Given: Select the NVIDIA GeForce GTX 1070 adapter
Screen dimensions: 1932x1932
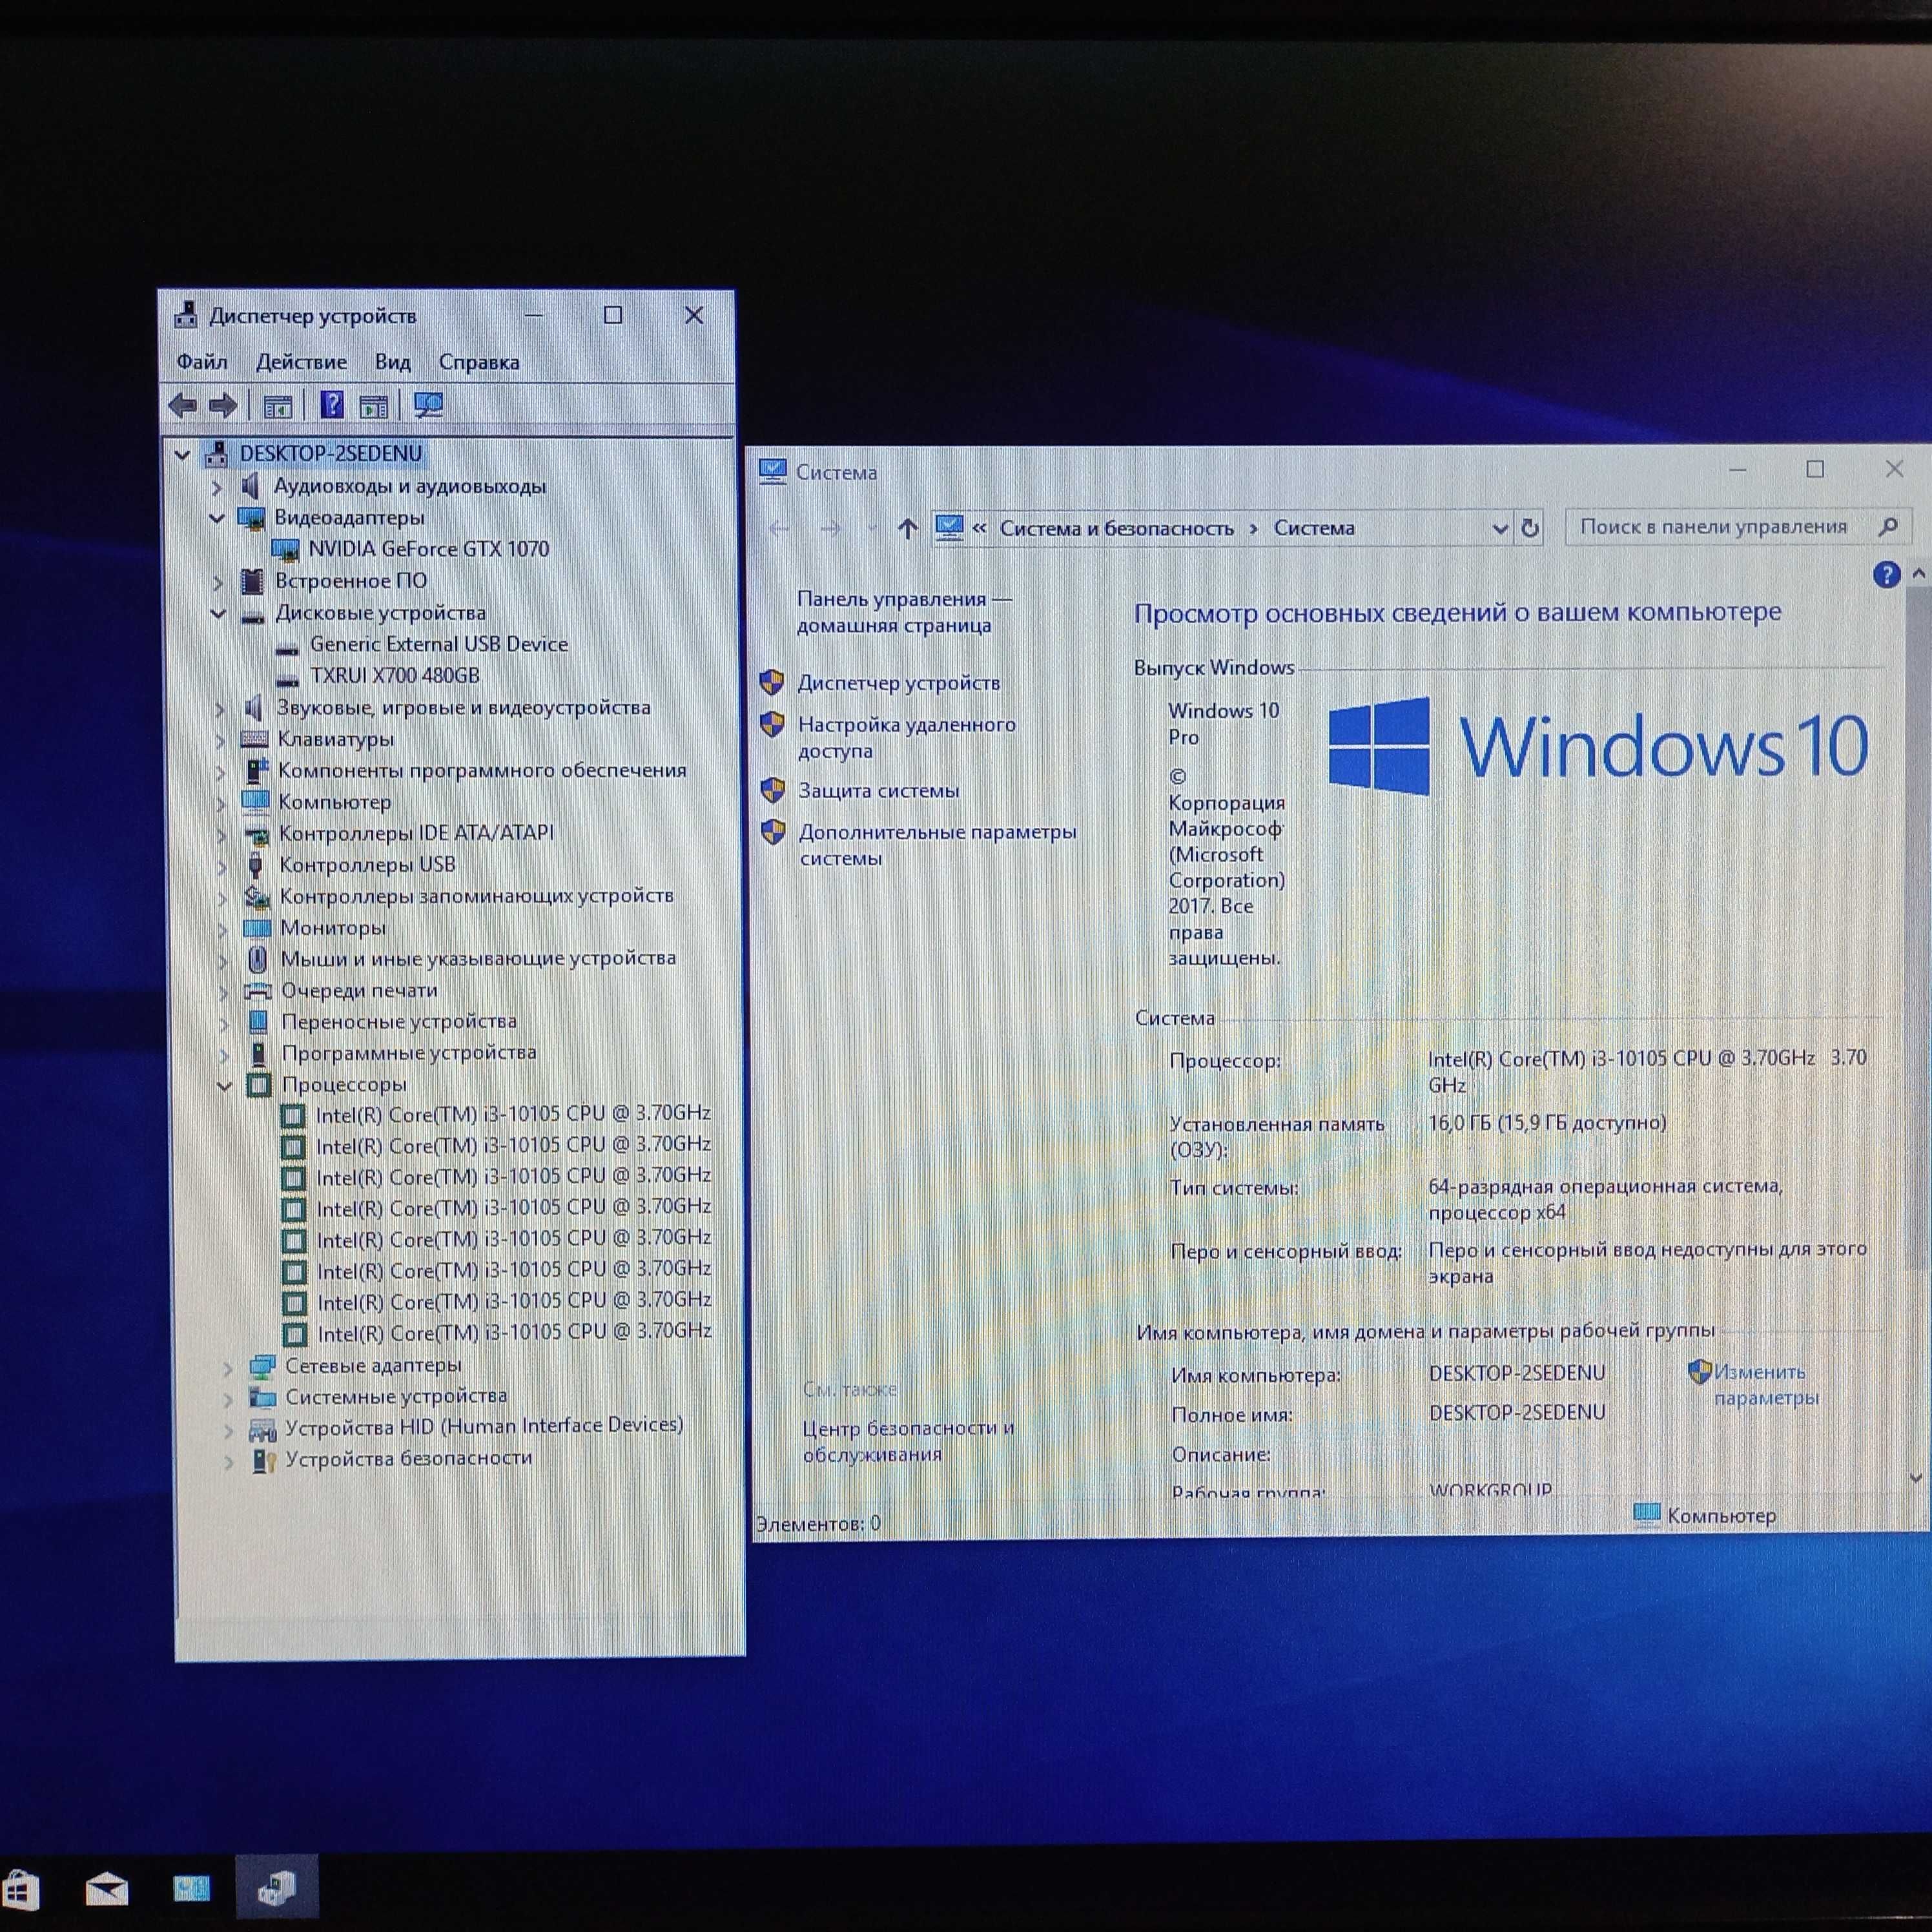Looking at the screenshot, I should [x=428, y=549].
